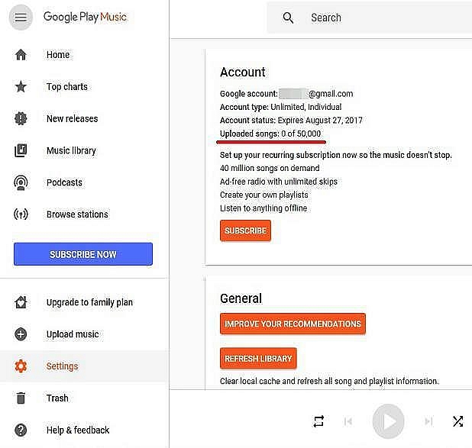The height and width of the screenshot is (448, 472).
Task: Click the Browse stations radio icon
Action: pyautogui.click(x=21, y=214)
